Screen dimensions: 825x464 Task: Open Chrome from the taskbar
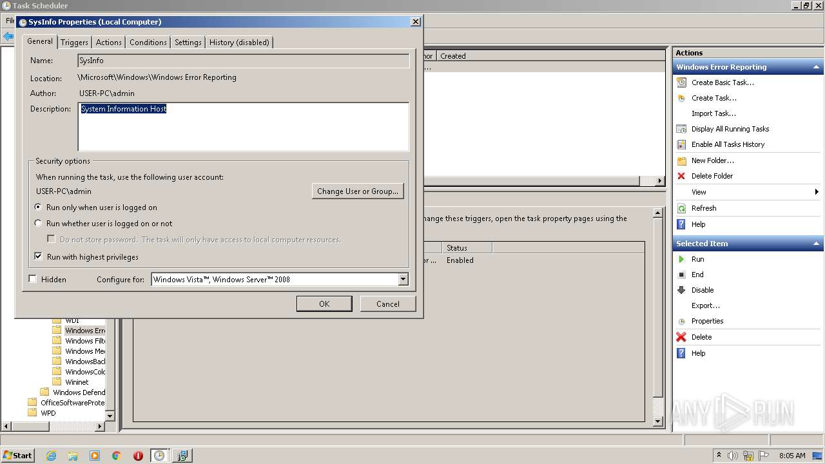[117, 456]
